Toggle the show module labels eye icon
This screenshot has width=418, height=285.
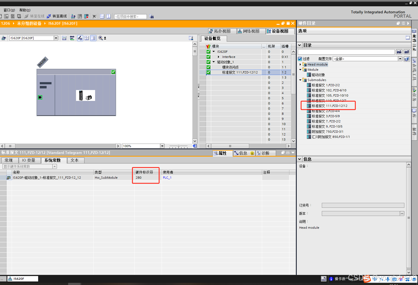(x=80, y=38)
